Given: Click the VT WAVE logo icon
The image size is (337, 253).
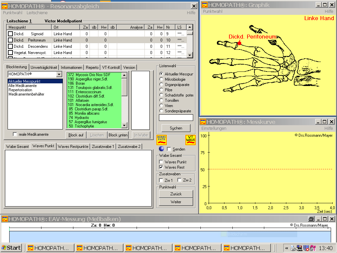Looking at the screenshot, I should click(x=191, y=140).
